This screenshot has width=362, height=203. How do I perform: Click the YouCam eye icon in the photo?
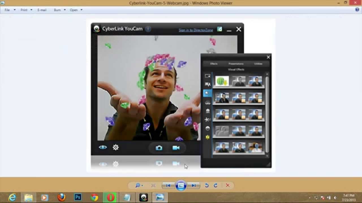click(103, 147)
